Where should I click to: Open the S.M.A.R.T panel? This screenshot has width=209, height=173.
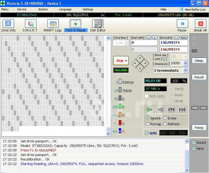[30, 26]
